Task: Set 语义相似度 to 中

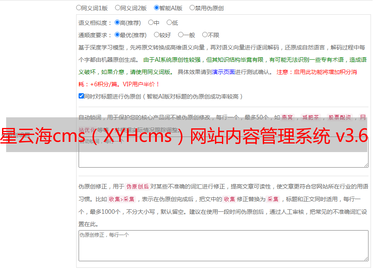Action: click(x=151, y=22)
